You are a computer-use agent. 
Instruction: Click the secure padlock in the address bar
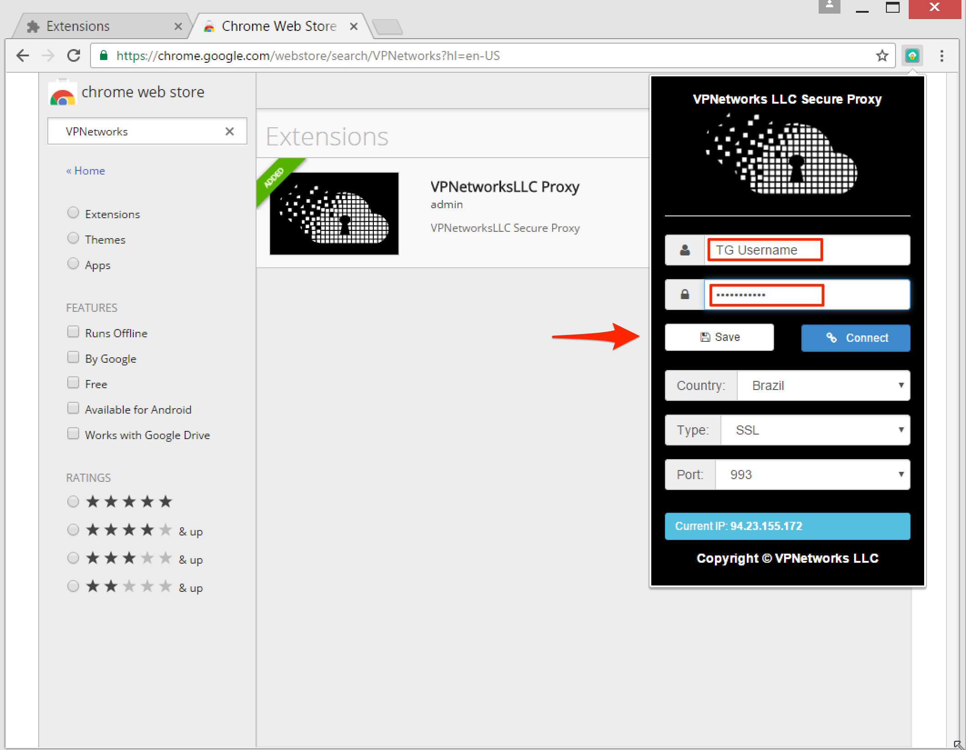point(104,55)
